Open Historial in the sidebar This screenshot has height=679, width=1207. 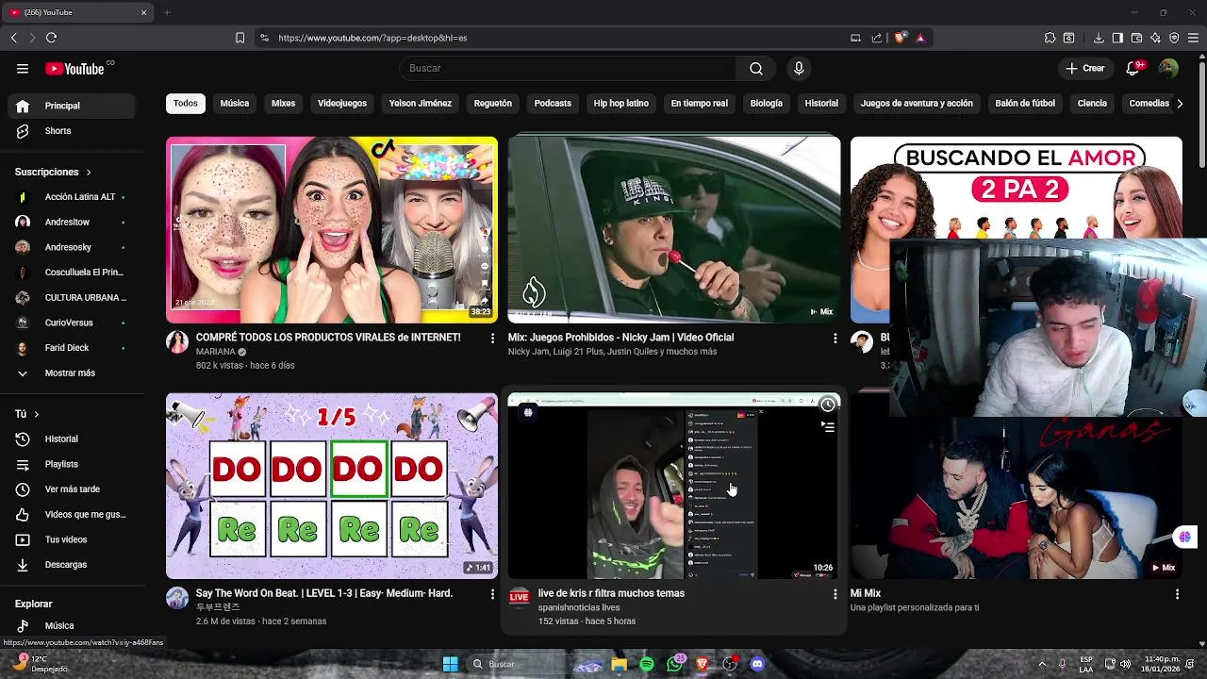(74, 439)
